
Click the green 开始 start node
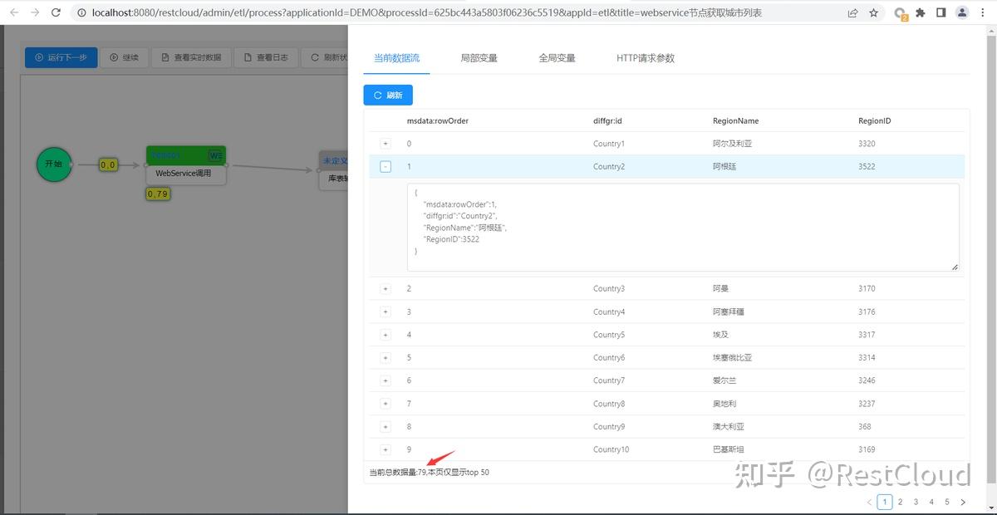(x=53, y=164)
